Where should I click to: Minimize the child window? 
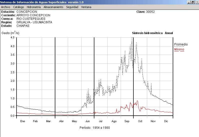[x=189, y=2]
